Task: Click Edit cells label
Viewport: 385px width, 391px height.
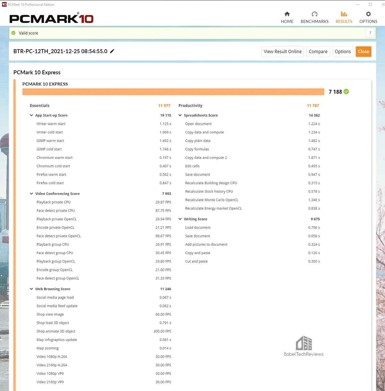Action: pos(192,166)
